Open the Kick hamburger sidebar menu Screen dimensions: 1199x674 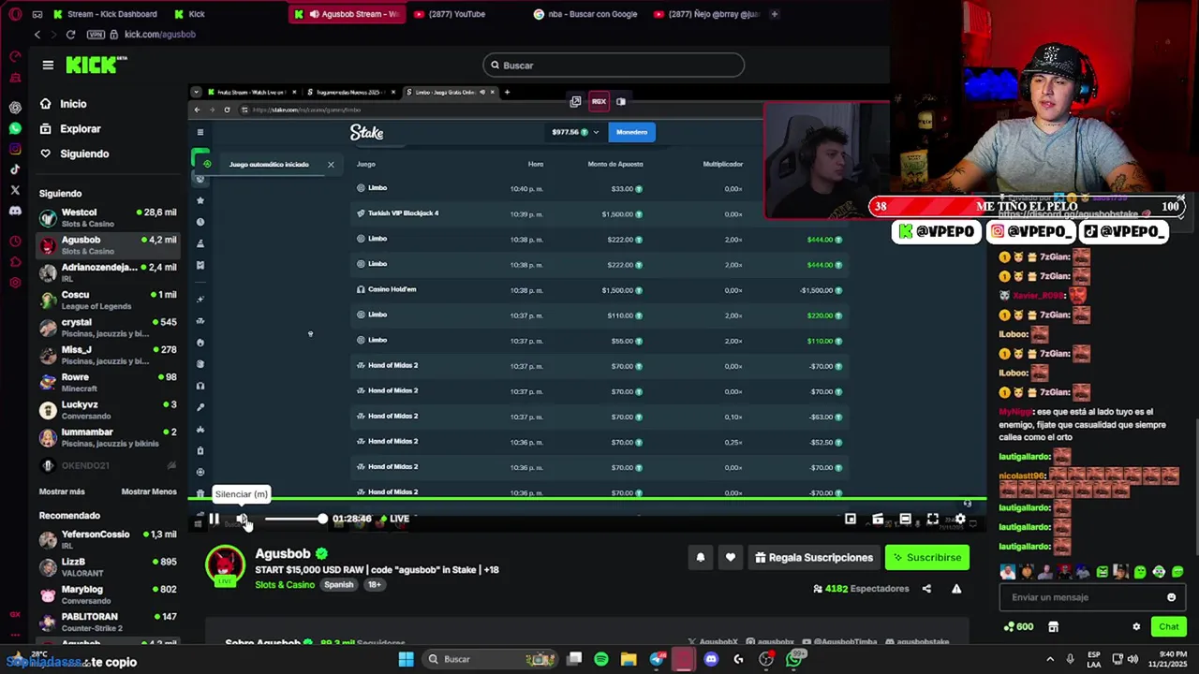pyautogui.click(x=48, y=65)
